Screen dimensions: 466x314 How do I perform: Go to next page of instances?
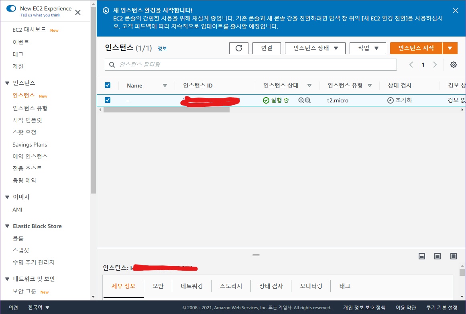[435, 65]
